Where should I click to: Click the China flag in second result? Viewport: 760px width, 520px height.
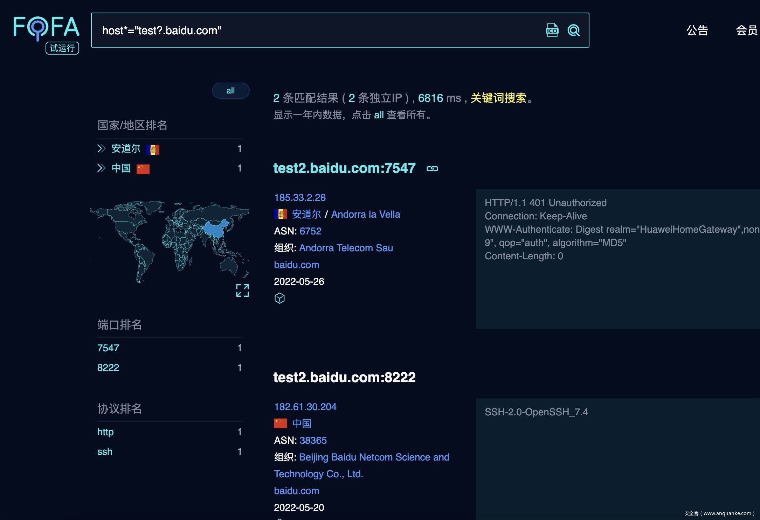click(281, 423)
